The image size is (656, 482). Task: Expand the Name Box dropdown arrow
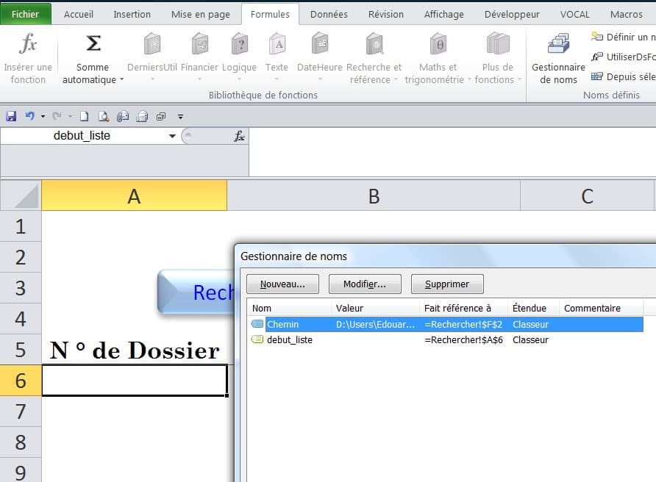click(x=172, y=136)
